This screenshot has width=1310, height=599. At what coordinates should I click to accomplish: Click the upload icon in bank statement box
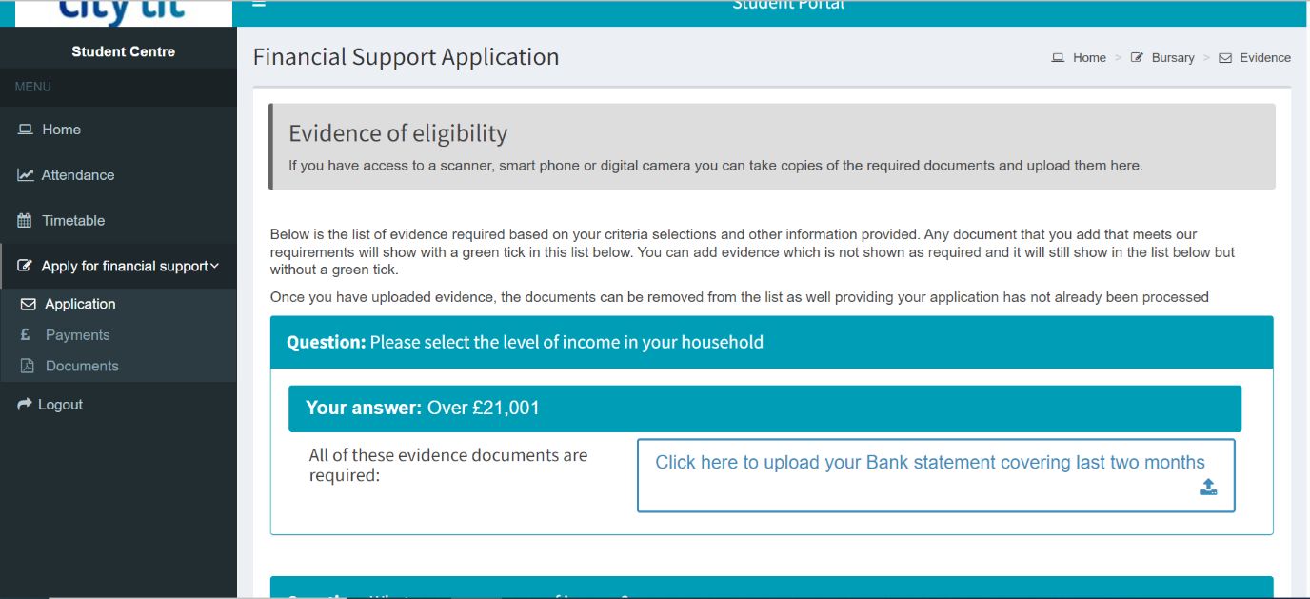pos(1208,488)
